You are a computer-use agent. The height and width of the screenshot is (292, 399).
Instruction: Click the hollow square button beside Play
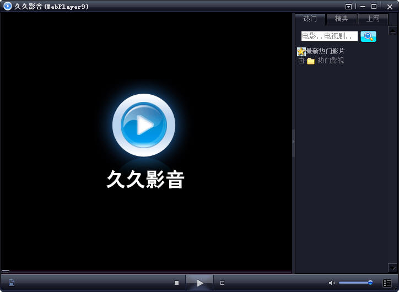pyautogui.click(x=222, y=283)
